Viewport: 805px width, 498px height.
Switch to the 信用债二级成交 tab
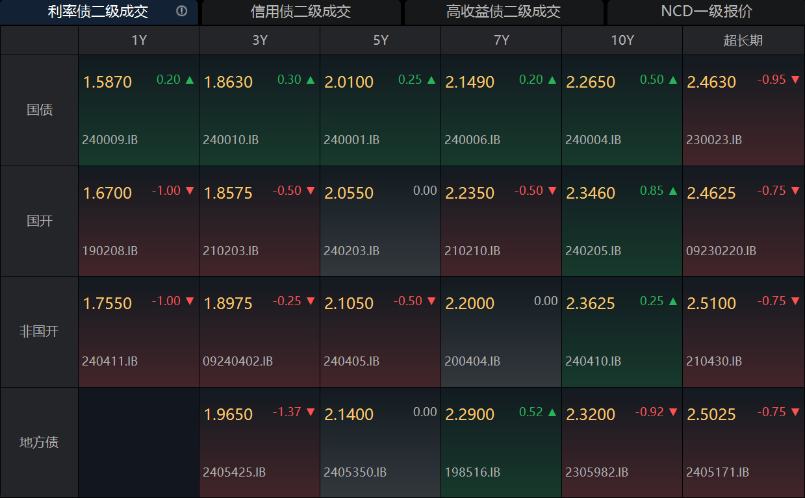coord(303,12)
